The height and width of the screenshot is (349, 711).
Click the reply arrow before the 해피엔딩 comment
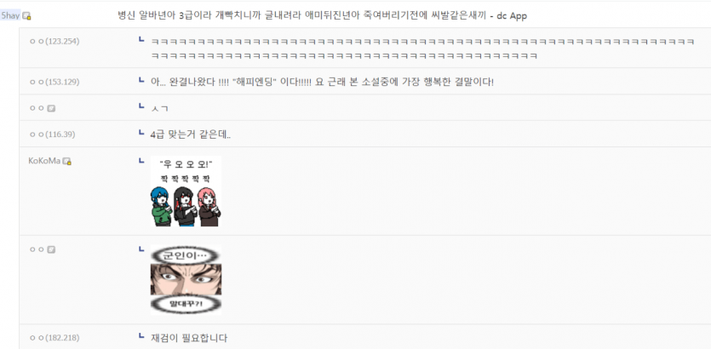point(141,81)
